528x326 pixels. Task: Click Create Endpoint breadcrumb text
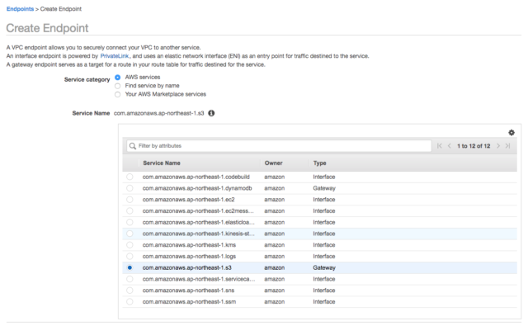pos(61,9)
